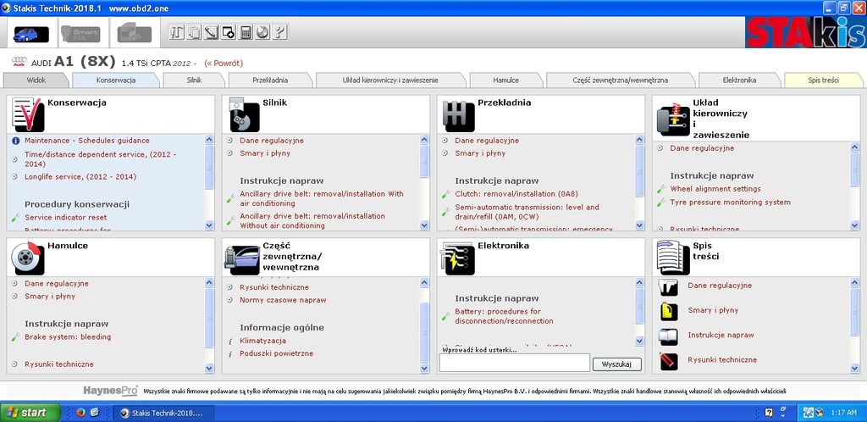
Task: Click the Elektronika lightning panel icon
Action: pyautogui.click(x=458, y=258)
